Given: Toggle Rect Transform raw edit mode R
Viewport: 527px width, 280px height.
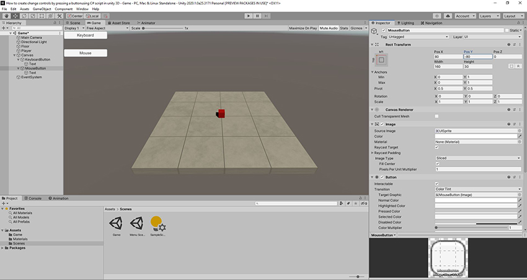Looking at the screenshot, I should point(518,66).
